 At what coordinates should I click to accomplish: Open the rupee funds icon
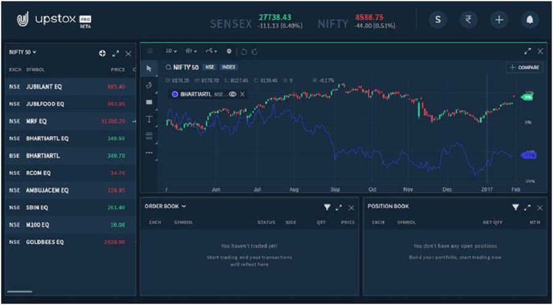(468, 20)
